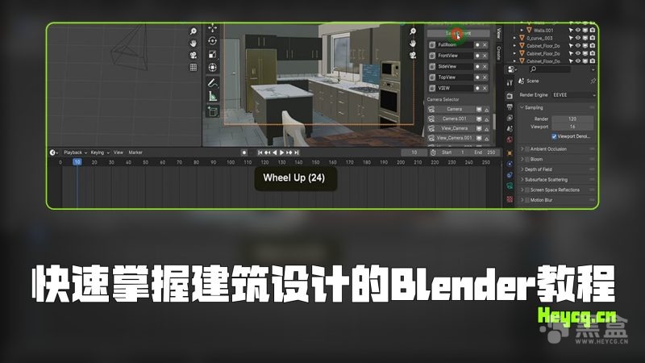Open the Render Engine EEVEE dropdown
Viewport: 645px width, 363px height.
[573, 95]
